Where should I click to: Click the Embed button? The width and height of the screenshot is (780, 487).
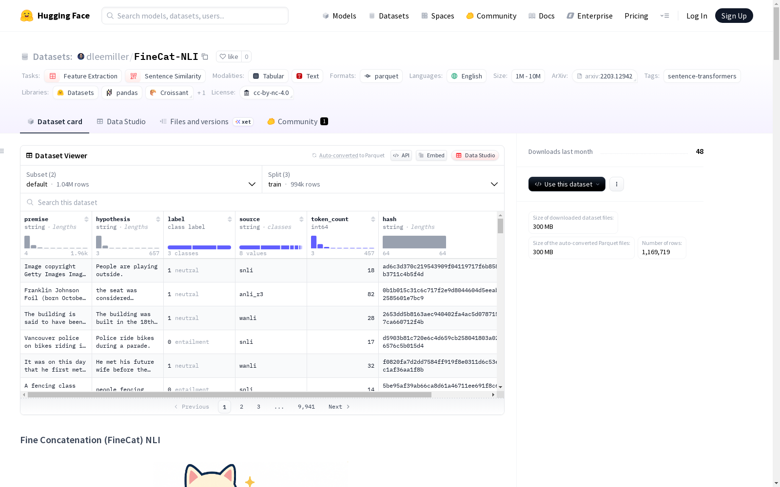coord(431,155)
